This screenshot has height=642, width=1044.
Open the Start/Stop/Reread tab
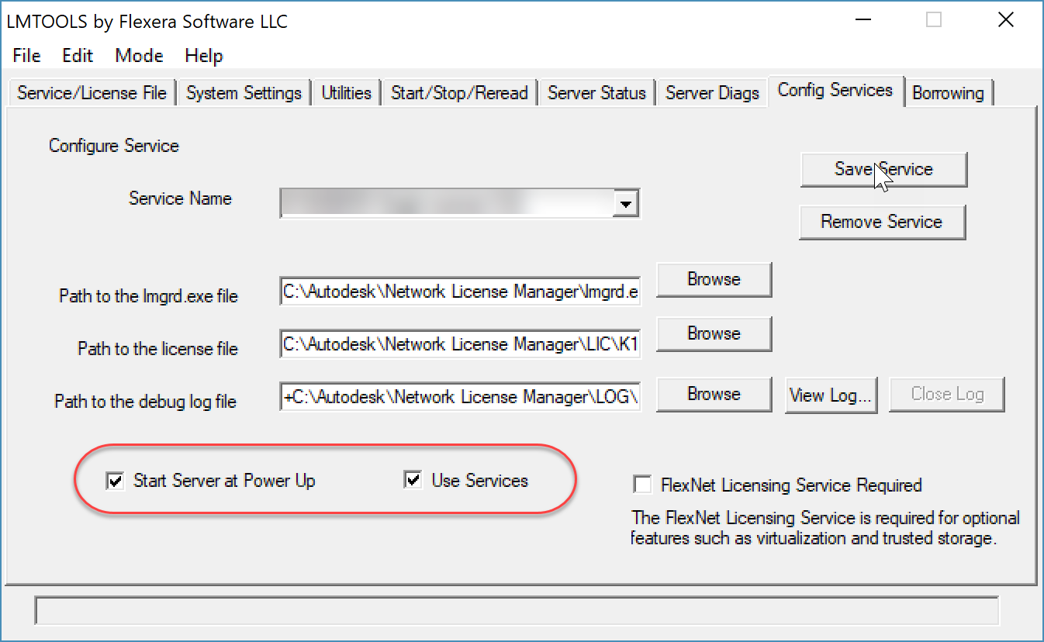pyautogui.click(x=459, y=93)
